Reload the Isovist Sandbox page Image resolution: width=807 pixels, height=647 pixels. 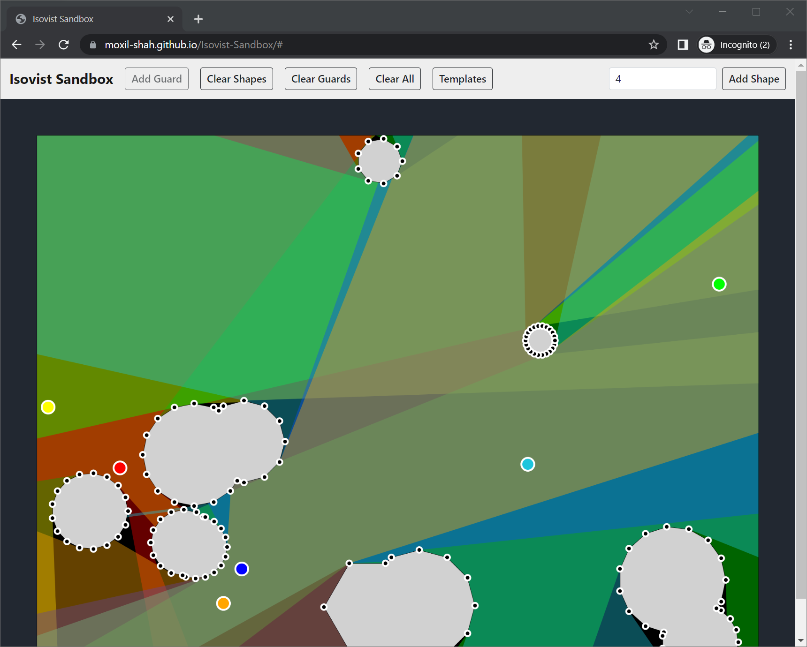coord(64,45)
